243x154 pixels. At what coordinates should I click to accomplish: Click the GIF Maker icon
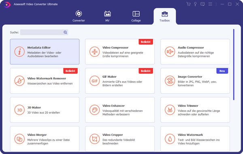[x=94, y=81]
